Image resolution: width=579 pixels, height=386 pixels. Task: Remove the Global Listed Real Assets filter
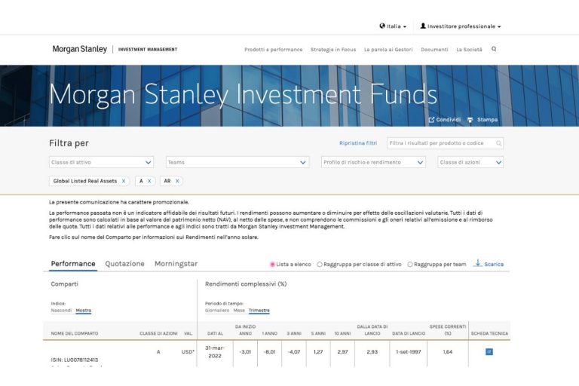coord(124,181)
